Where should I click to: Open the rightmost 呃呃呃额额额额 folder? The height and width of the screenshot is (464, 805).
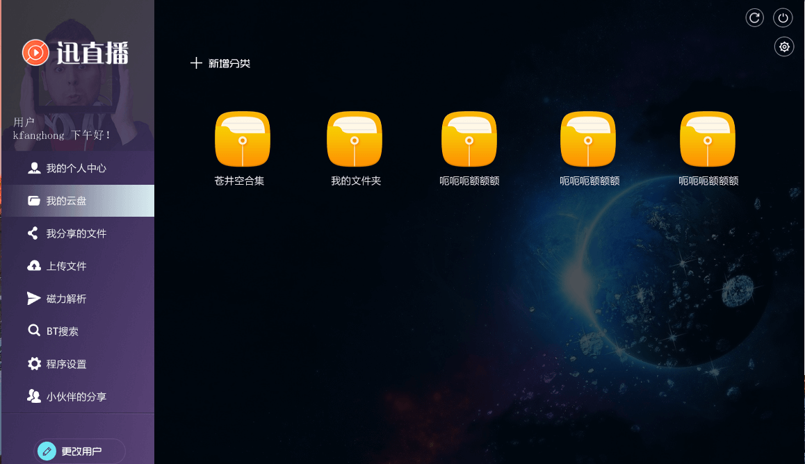tap(708, 139)
